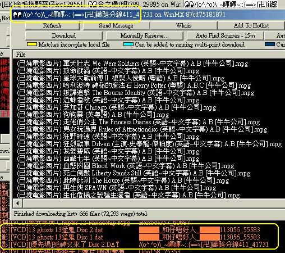
Task: Click user name beside 死神又來了 Disc 2.DAT
Action: click(x=204, y=245)
